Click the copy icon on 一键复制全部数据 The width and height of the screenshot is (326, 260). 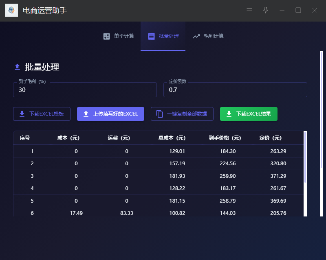click(x=160, y=114)
